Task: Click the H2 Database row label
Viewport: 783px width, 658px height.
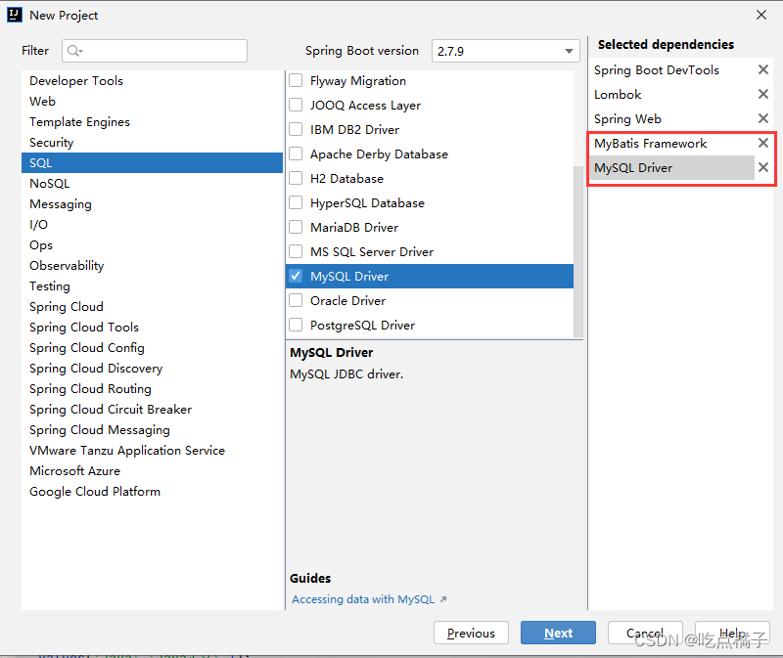Action: (346, 178)
